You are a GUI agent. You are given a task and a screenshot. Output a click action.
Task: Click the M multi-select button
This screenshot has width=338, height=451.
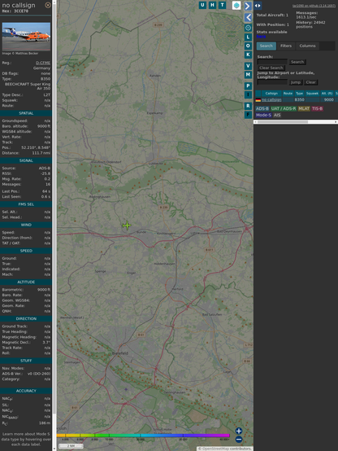click(x=248, y=75)
